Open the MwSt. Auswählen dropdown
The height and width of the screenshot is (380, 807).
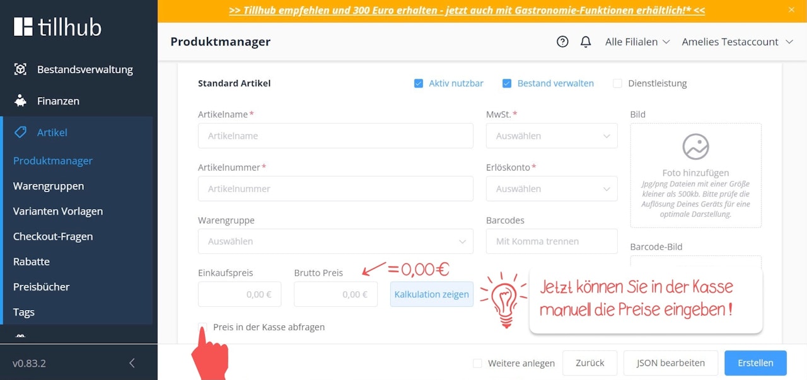click(x=551, y=135)
